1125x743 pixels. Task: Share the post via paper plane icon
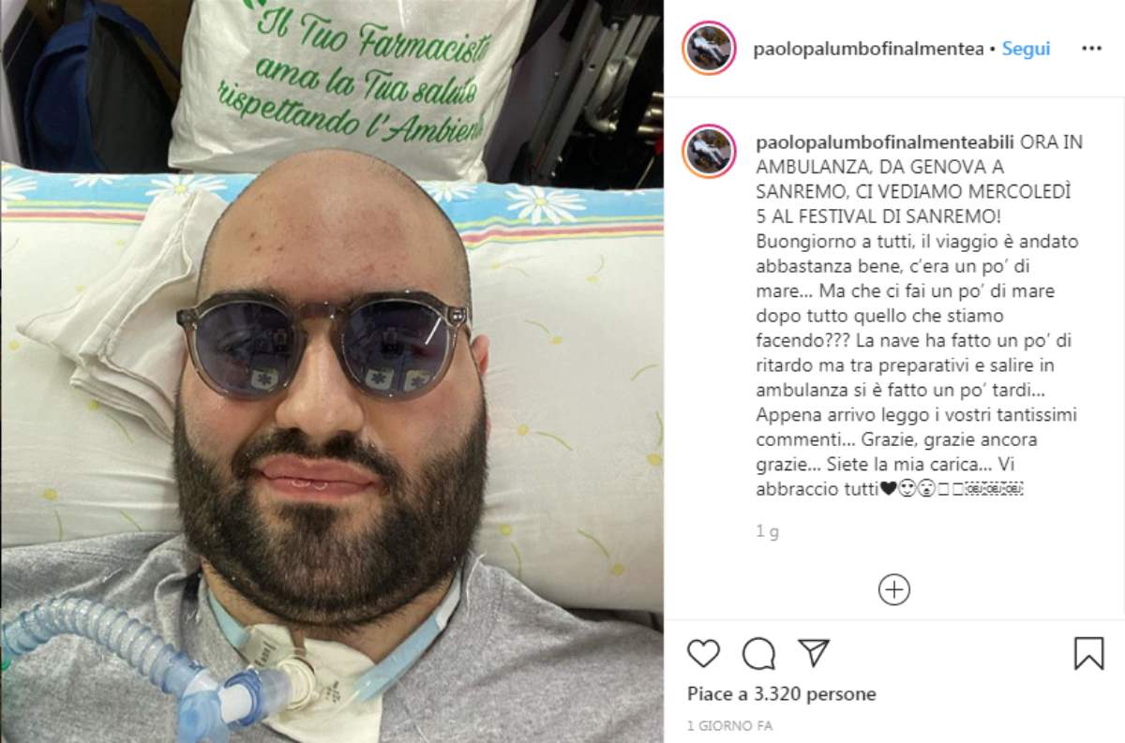point(813,652)
